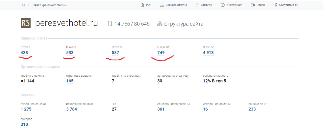Click the value 14 756 / 80 646

point(132,24)
